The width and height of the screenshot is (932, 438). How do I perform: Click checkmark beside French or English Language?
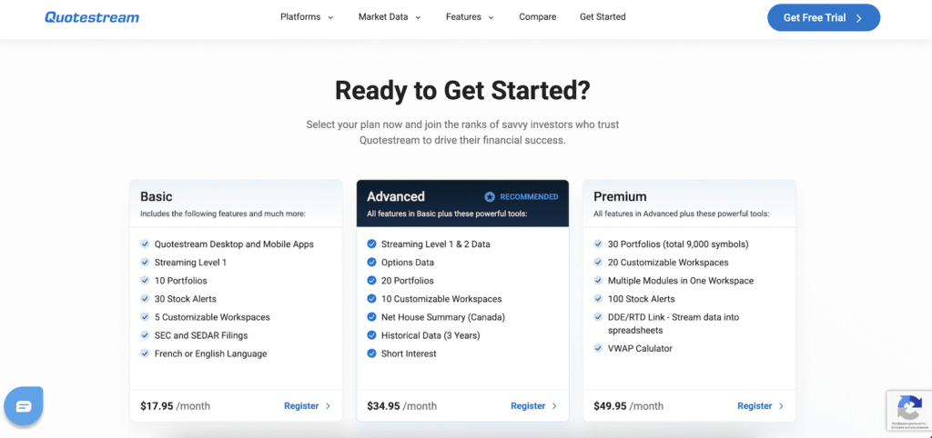click(145, 353)
